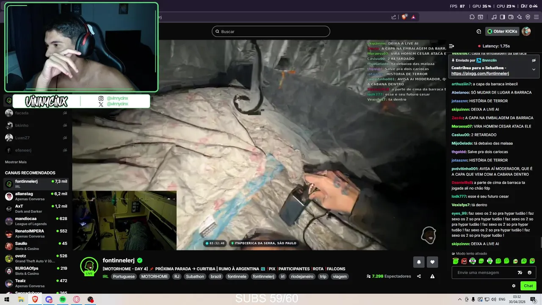The image size is (542, 305).
Task: Open ovotz Grand Theft Auto V channel
Action: [36, 258]
